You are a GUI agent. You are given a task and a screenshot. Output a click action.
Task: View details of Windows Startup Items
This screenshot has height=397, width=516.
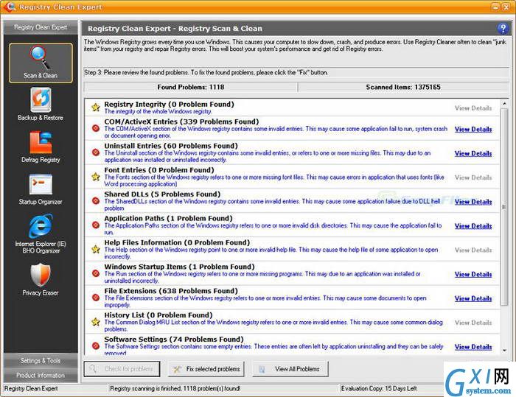(473, 274)
